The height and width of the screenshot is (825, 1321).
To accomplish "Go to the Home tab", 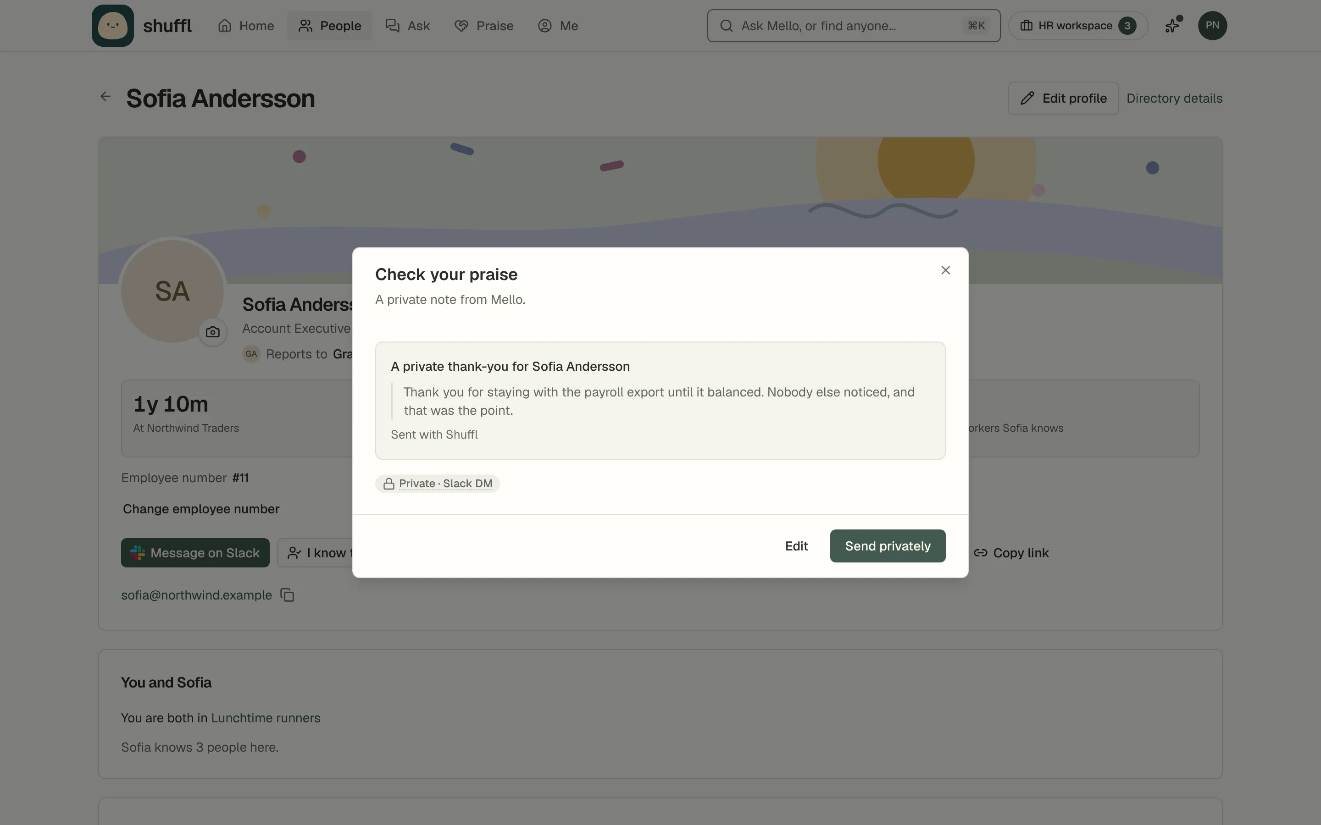I will [246, 26].
